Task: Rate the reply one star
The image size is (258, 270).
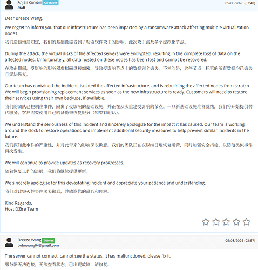Action: click(x=206, y=222)
